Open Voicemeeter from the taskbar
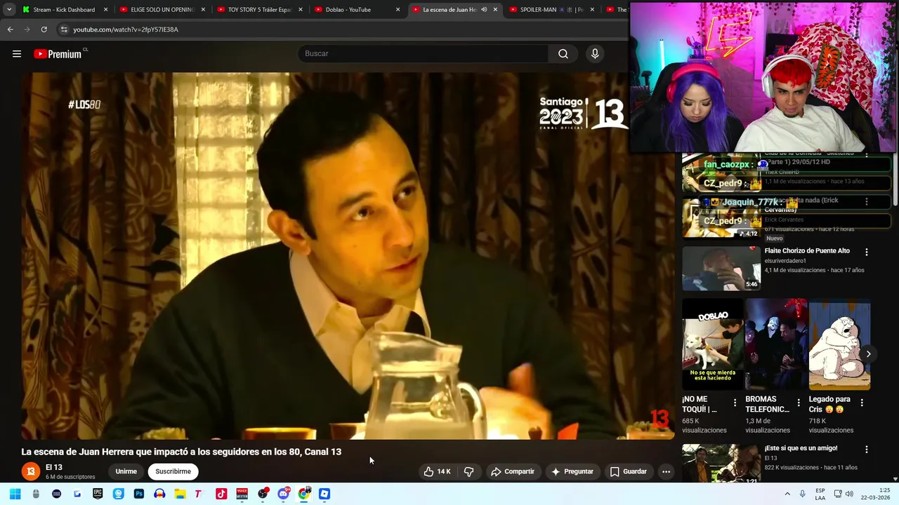This screenshot has width=899, height=505. pos(242,494)
